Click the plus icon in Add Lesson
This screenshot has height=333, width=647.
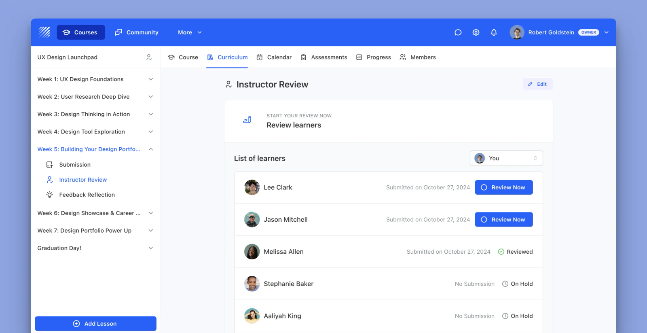coord(76,324)
